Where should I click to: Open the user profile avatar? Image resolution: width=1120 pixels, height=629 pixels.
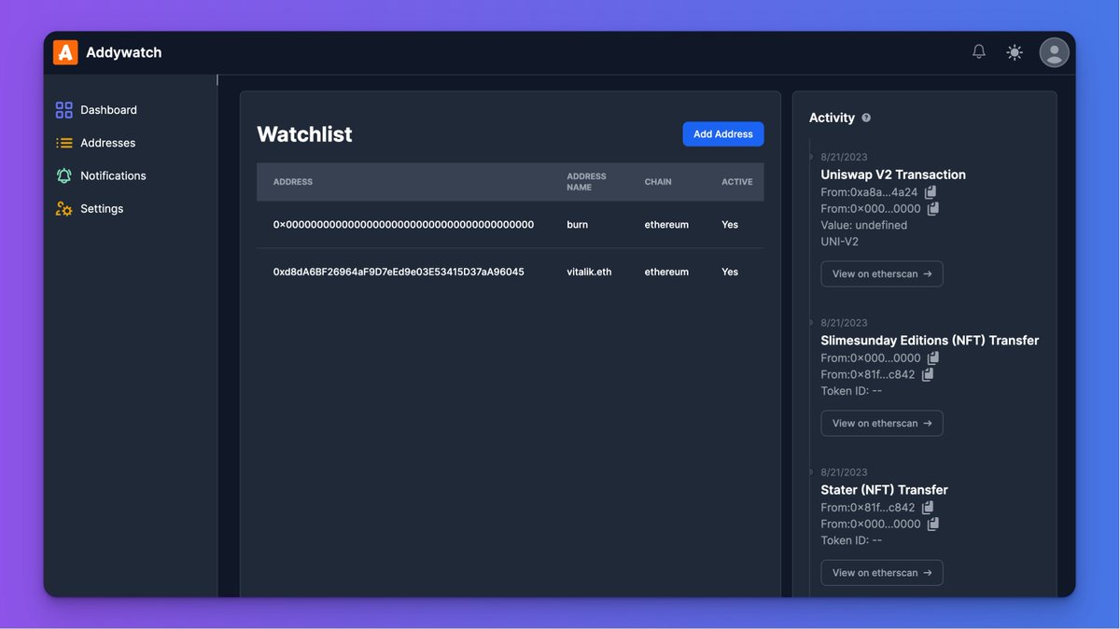pos(1055,52)
